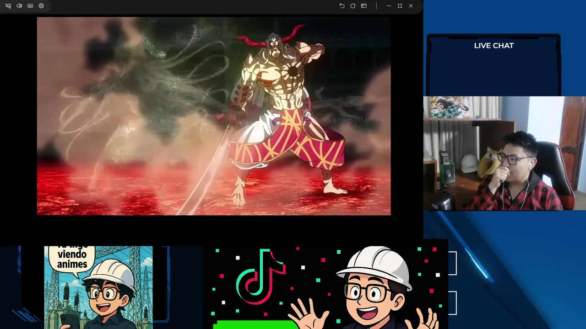Close the player window

coord(411,6)
